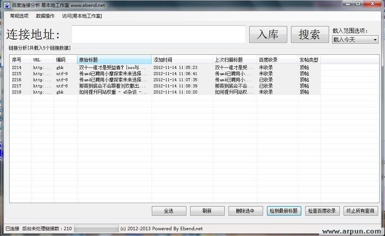Click the 已连接 status text
The image size is (385, 236).
[x=12, y=229]
